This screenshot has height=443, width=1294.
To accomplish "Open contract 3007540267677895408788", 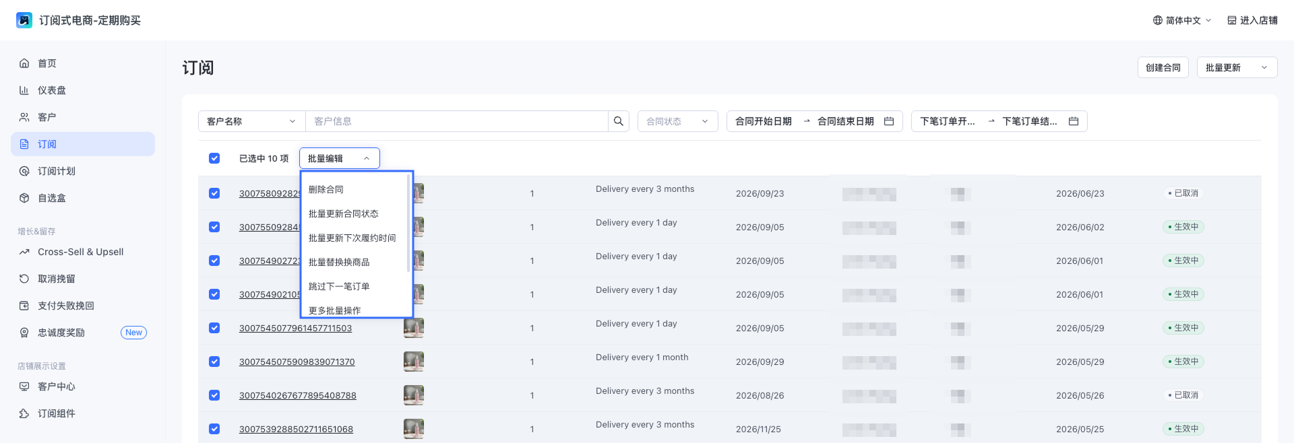I will pos(297,395).
